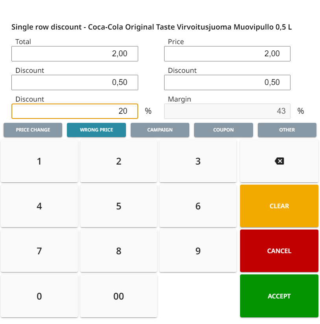The image size is (320, 324).
Task: Tap the single 0 numpad key
Action: point(39,296)
